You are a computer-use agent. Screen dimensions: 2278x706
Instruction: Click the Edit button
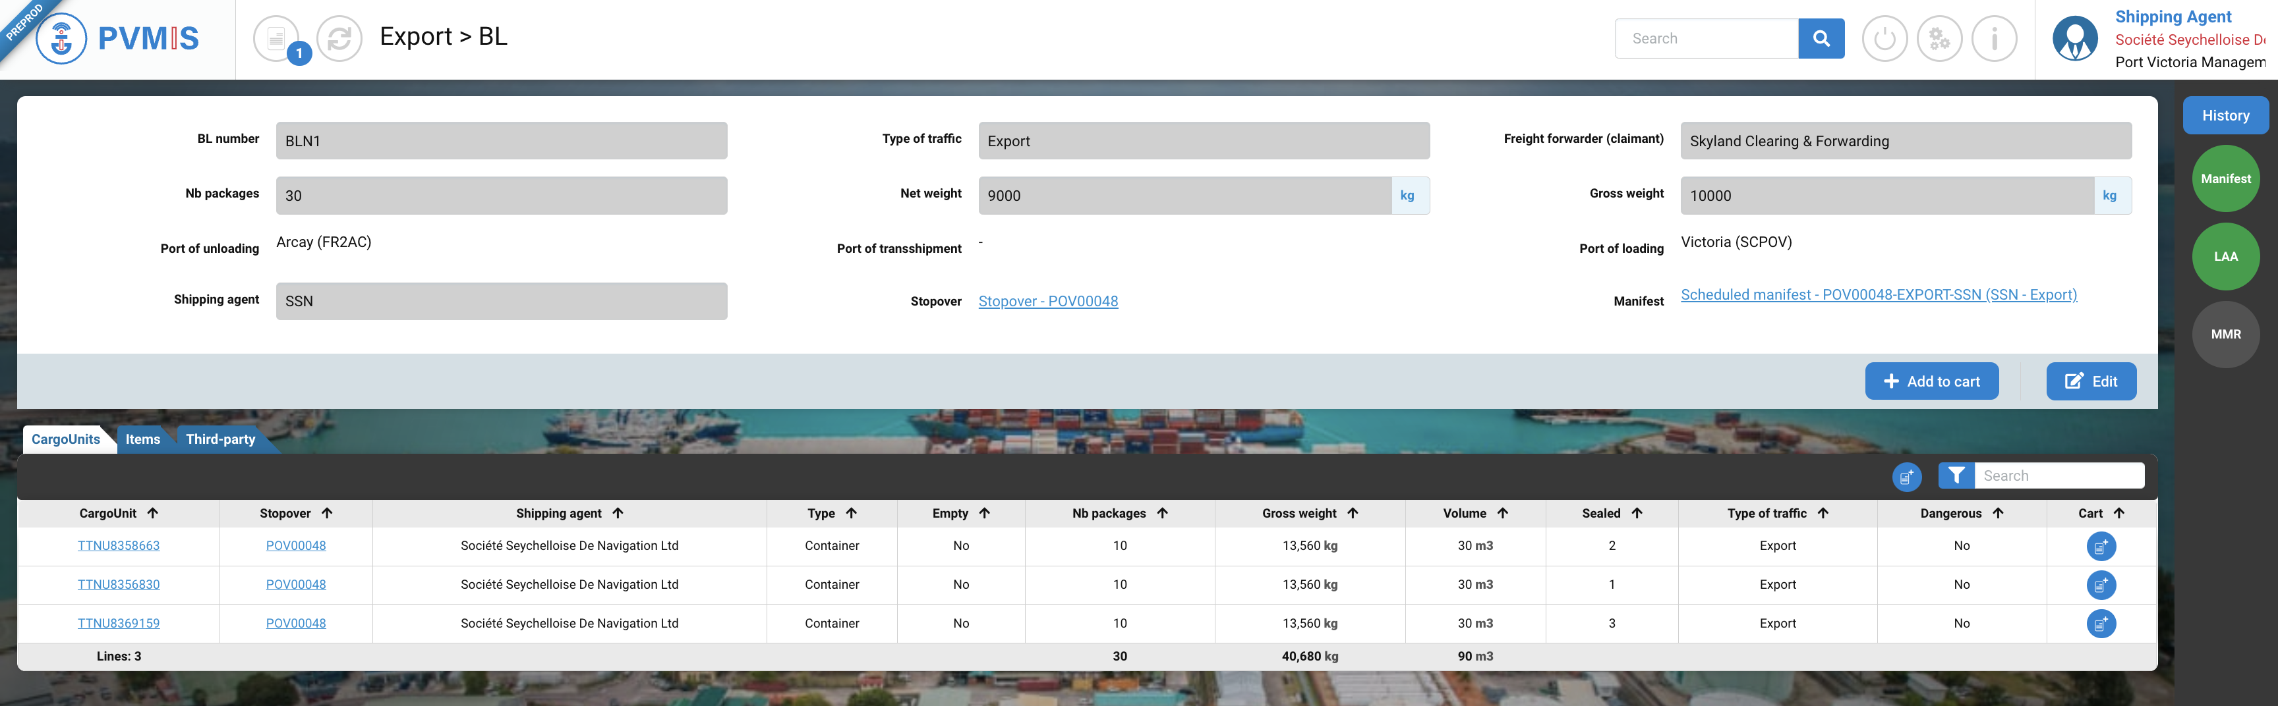pos(2091,382)
